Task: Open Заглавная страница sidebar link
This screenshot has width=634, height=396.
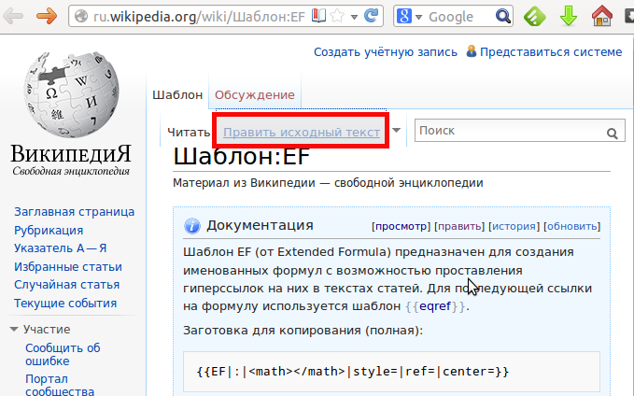Action: tap(75, 212)
